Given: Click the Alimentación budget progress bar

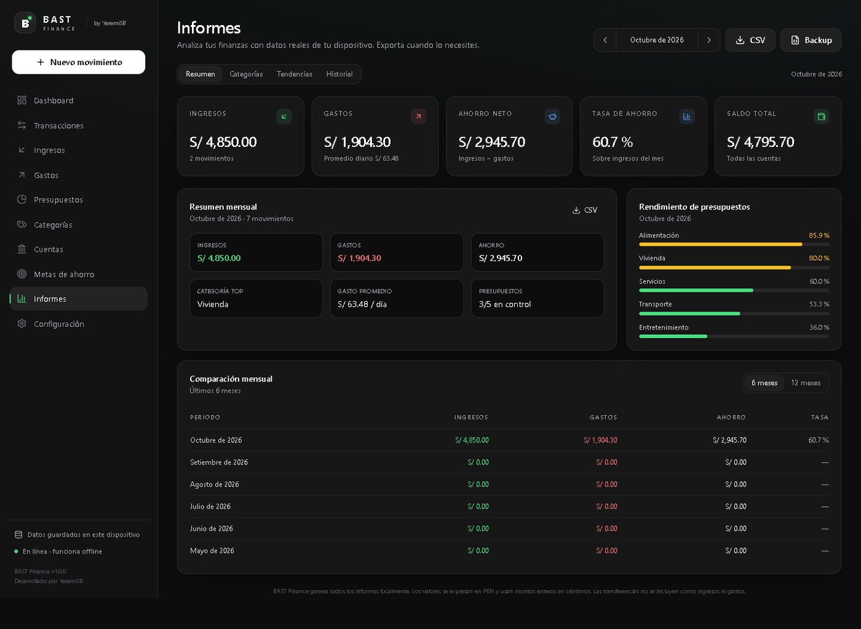Looking at the screenshot, I should pyautogui.click(x=734, y=244).
